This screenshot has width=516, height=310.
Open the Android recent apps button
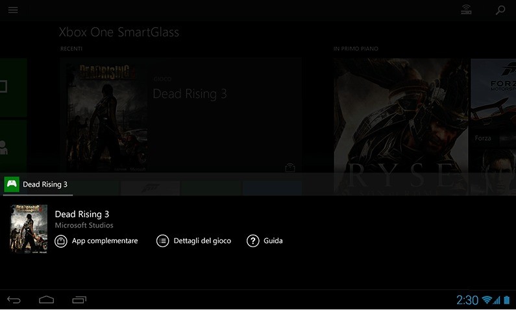pos(79,300)
